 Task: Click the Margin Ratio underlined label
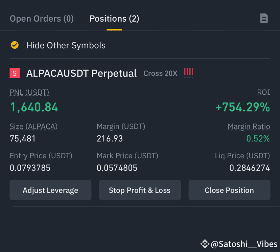coord(249,127)
